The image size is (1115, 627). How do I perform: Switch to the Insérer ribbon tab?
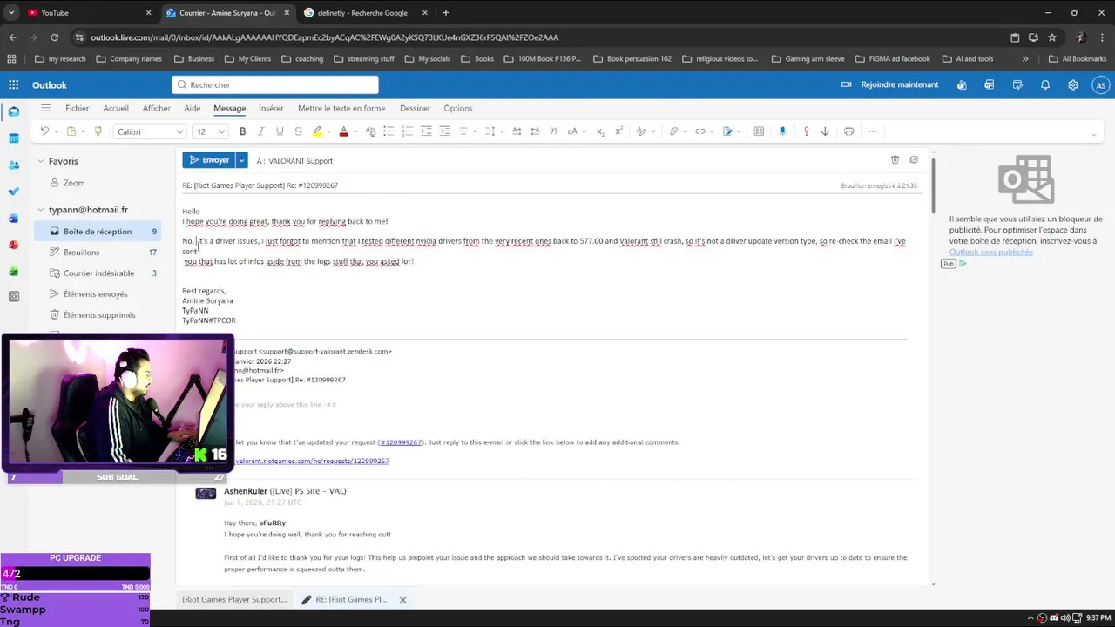coord(271,108)
